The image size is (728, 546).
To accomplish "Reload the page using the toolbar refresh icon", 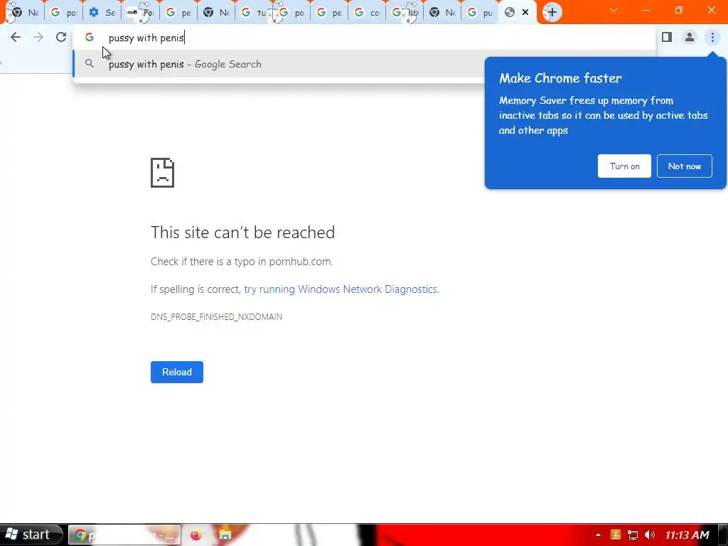I will pos(61,37).
